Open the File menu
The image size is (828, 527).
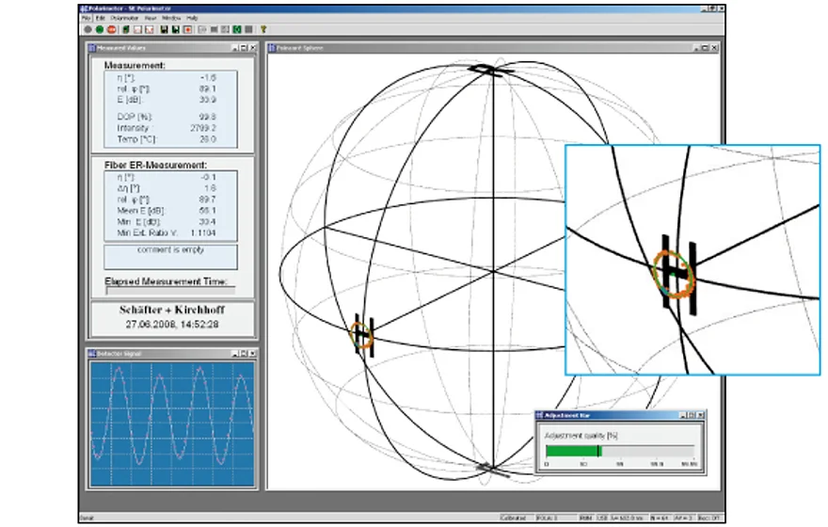coord(86,18)
